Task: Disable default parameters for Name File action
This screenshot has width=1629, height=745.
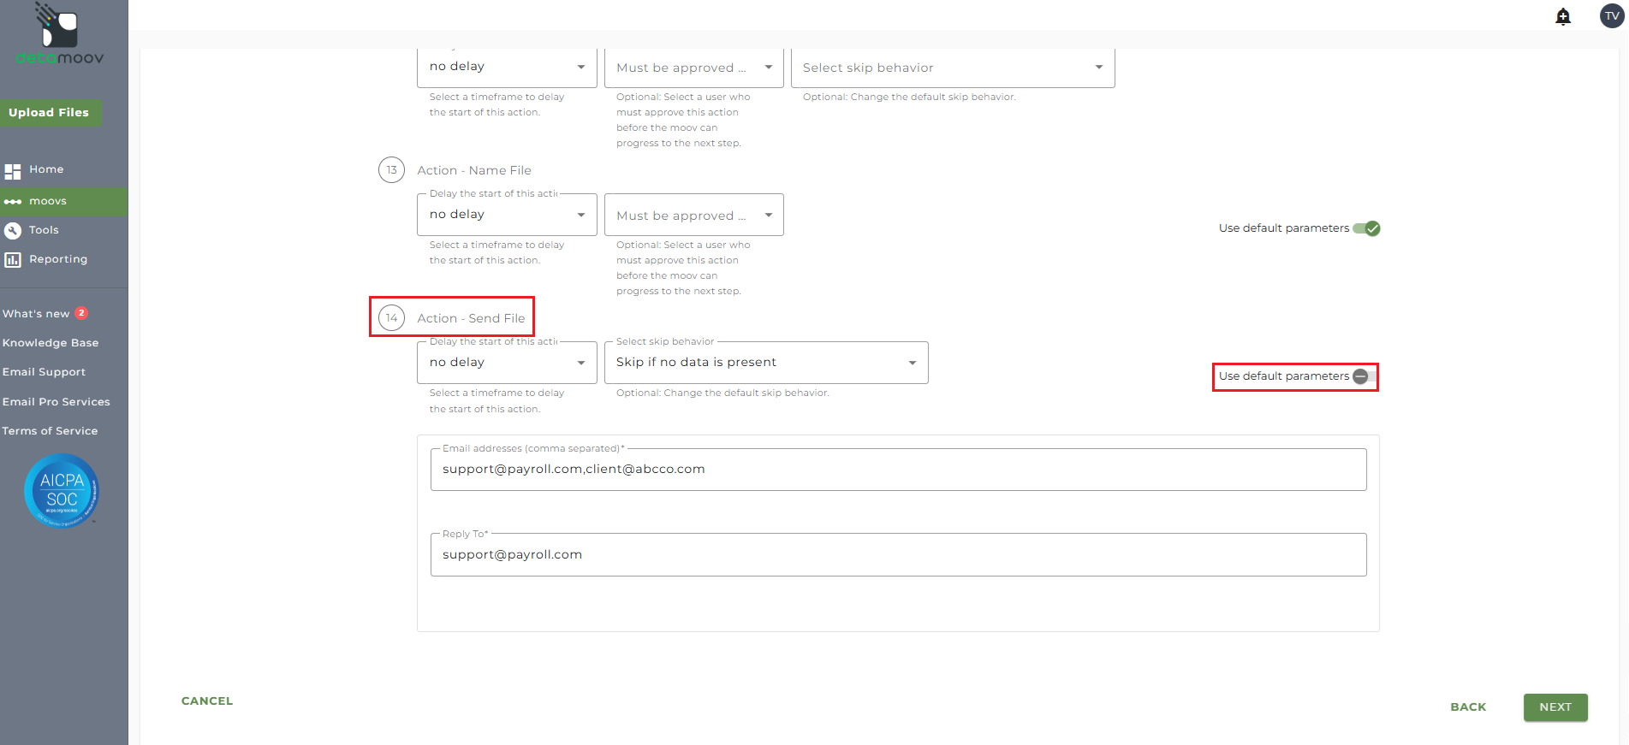Action: 1366,228
